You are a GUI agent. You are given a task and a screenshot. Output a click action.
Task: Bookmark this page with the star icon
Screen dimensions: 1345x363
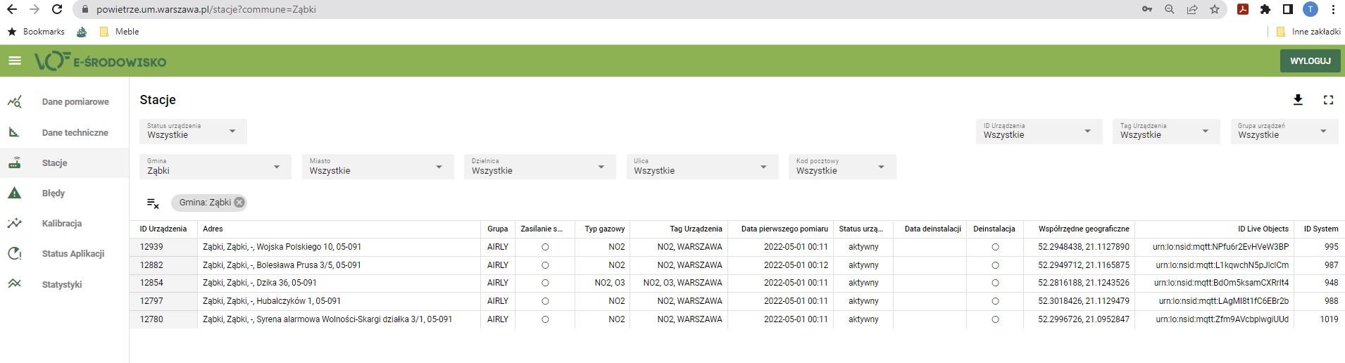click(x=1215, y=10)
